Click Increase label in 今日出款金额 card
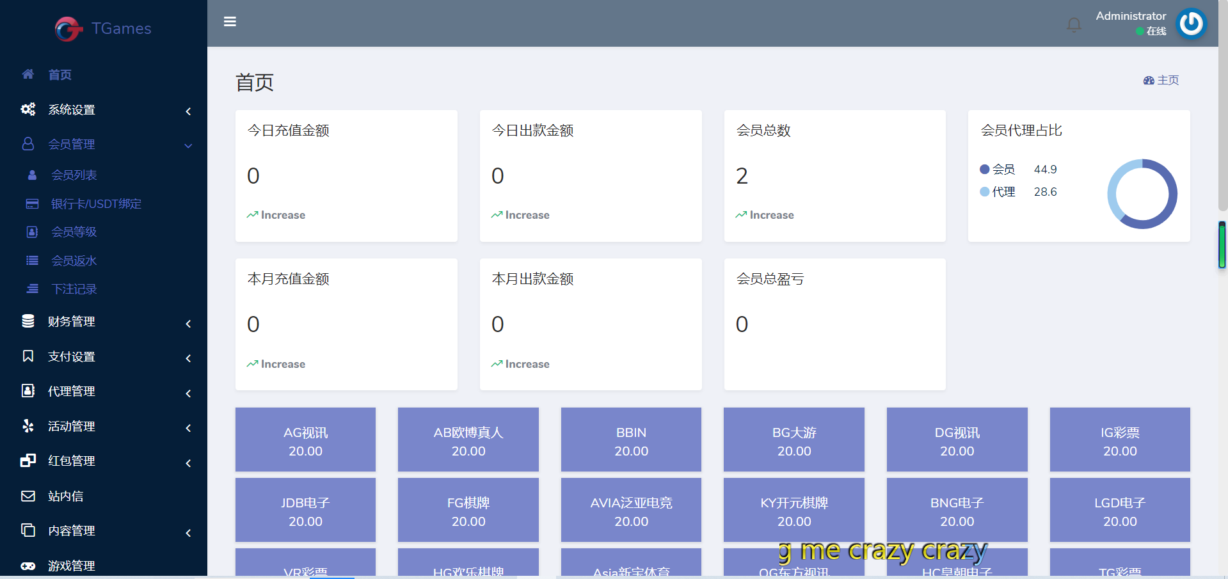This screenshot has height=579, width=1228. pos(527,215)
